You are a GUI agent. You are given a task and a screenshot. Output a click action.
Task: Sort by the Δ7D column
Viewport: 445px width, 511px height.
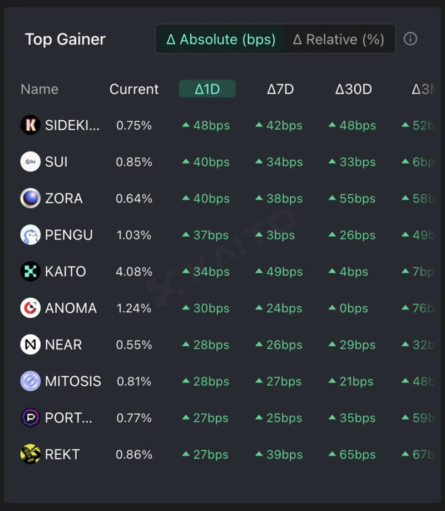(280, 89)
